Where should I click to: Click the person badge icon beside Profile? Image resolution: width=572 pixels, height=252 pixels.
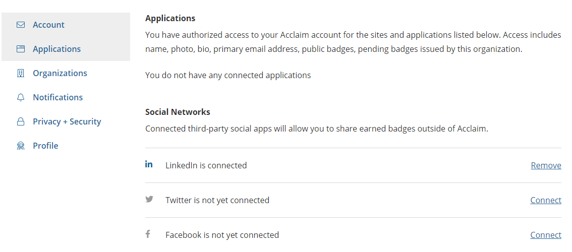tap(21, 146)
